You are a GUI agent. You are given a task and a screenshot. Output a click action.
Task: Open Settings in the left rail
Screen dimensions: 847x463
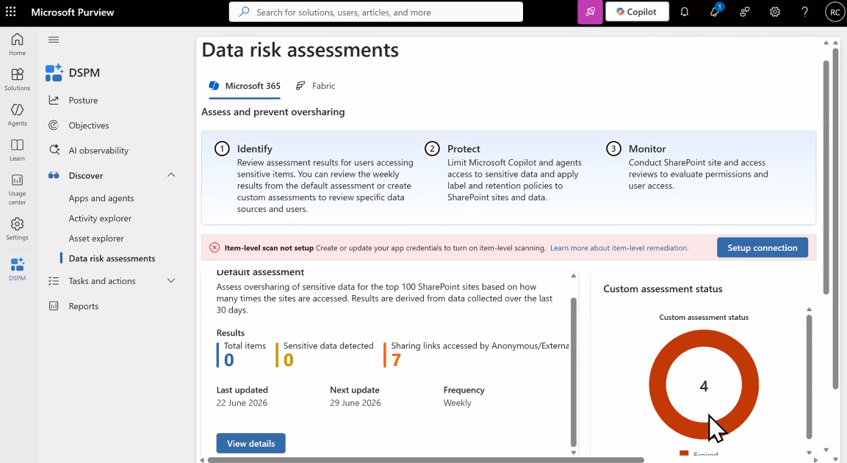coord(18,229)
